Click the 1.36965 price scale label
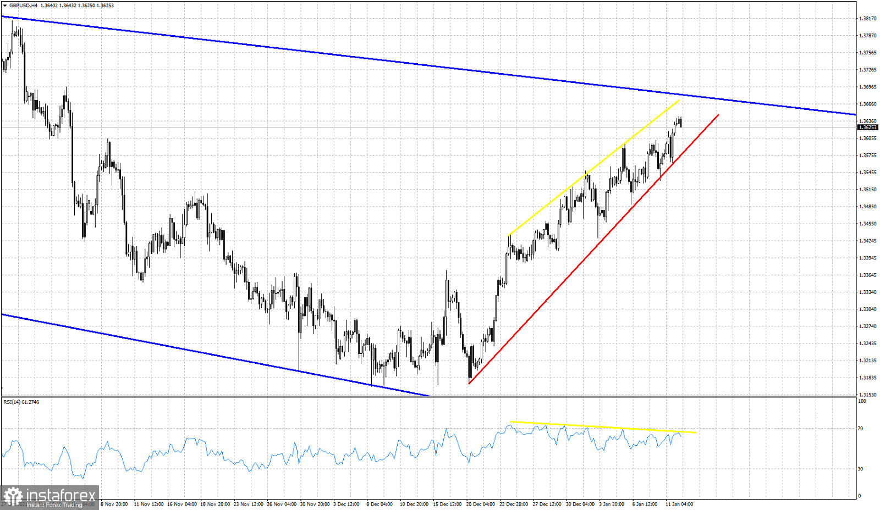The width and height of the screenshot is (880, 510). [x=868, y=87]
